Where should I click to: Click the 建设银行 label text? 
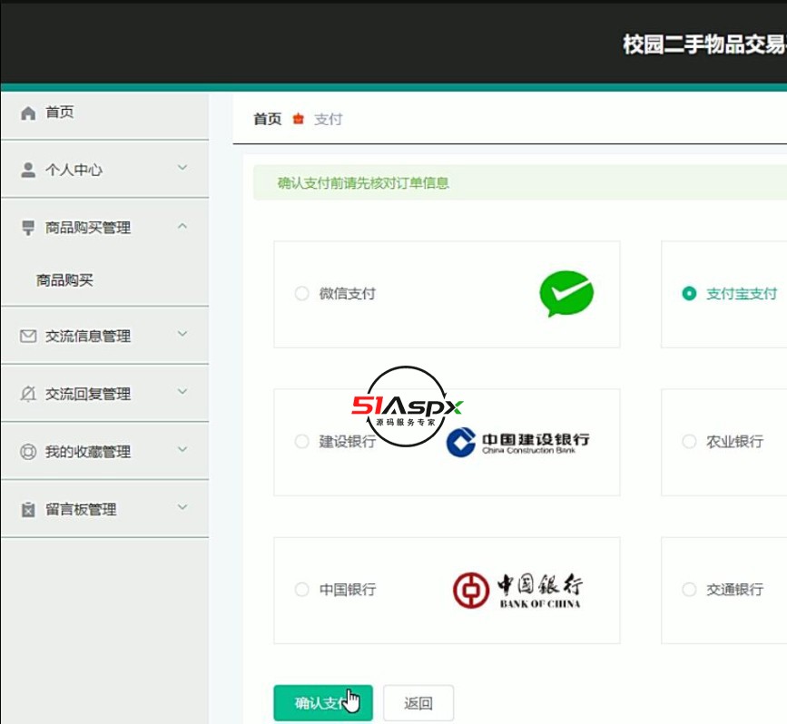coord(348,442)
